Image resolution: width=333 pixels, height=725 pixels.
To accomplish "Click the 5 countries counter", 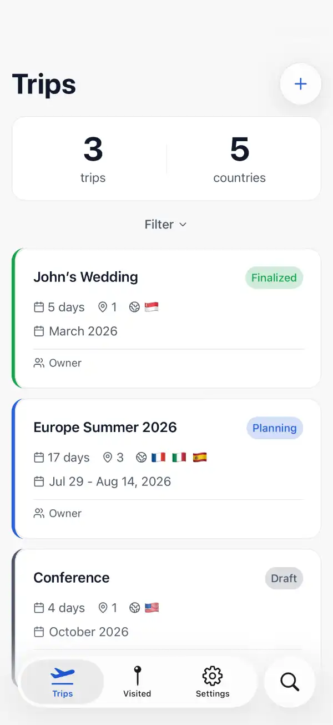I will [239, 158].
